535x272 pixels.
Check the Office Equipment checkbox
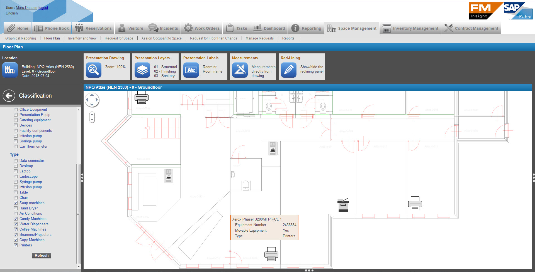16,110
